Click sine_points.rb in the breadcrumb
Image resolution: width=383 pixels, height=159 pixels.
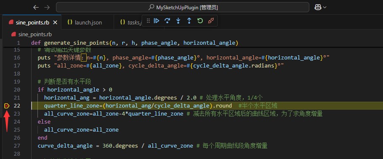point(35,34)
